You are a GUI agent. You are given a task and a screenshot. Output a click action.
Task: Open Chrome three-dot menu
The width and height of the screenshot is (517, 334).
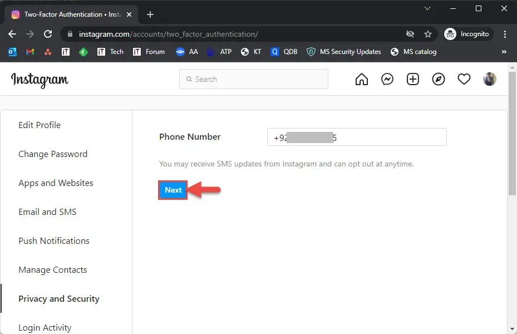505,34
